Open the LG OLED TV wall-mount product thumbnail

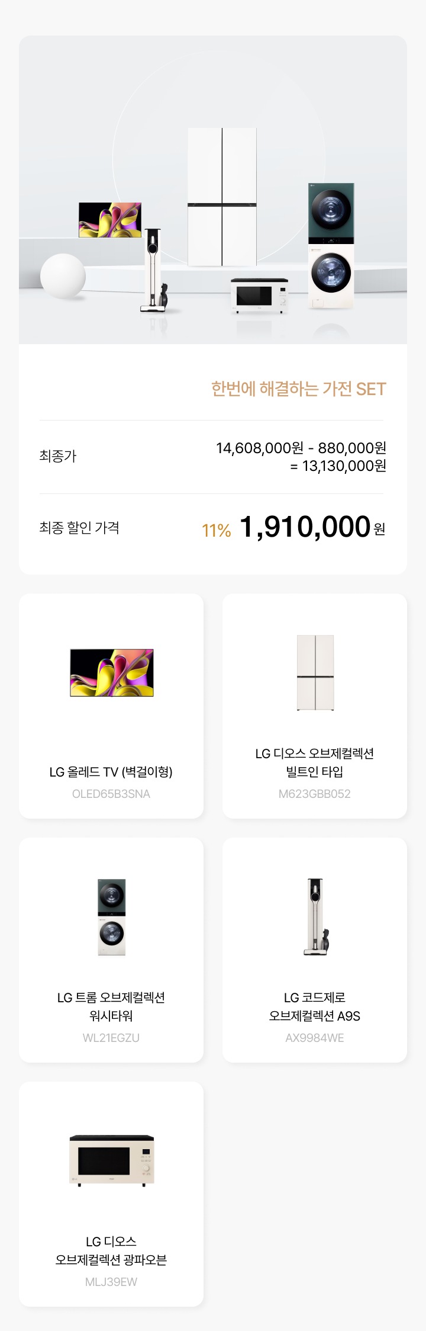[112, 672]
